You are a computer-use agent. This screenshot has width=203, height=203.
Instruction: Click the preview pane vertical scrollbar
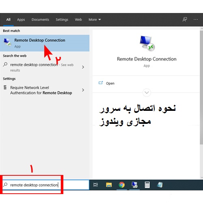(201, 87)
